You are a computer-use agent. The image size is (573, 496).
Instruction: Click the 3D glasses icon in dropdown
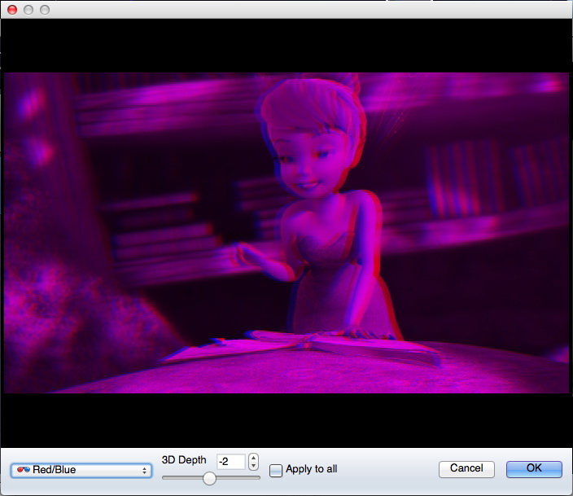24,469
